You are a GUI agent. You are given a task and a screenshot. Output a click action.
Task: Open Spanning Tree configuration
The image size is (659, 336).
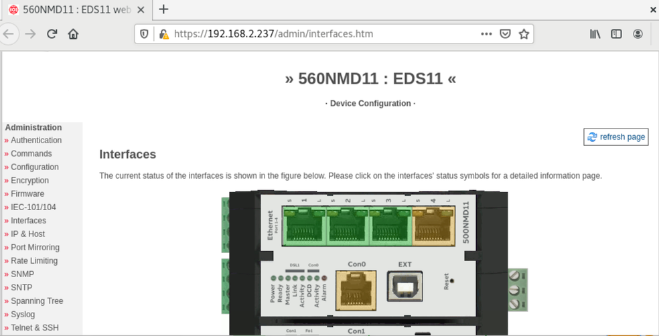coord(37,301)
